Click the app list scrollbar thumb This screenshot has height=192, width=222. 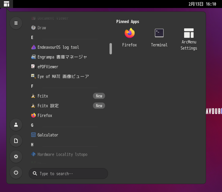point(111,49)
